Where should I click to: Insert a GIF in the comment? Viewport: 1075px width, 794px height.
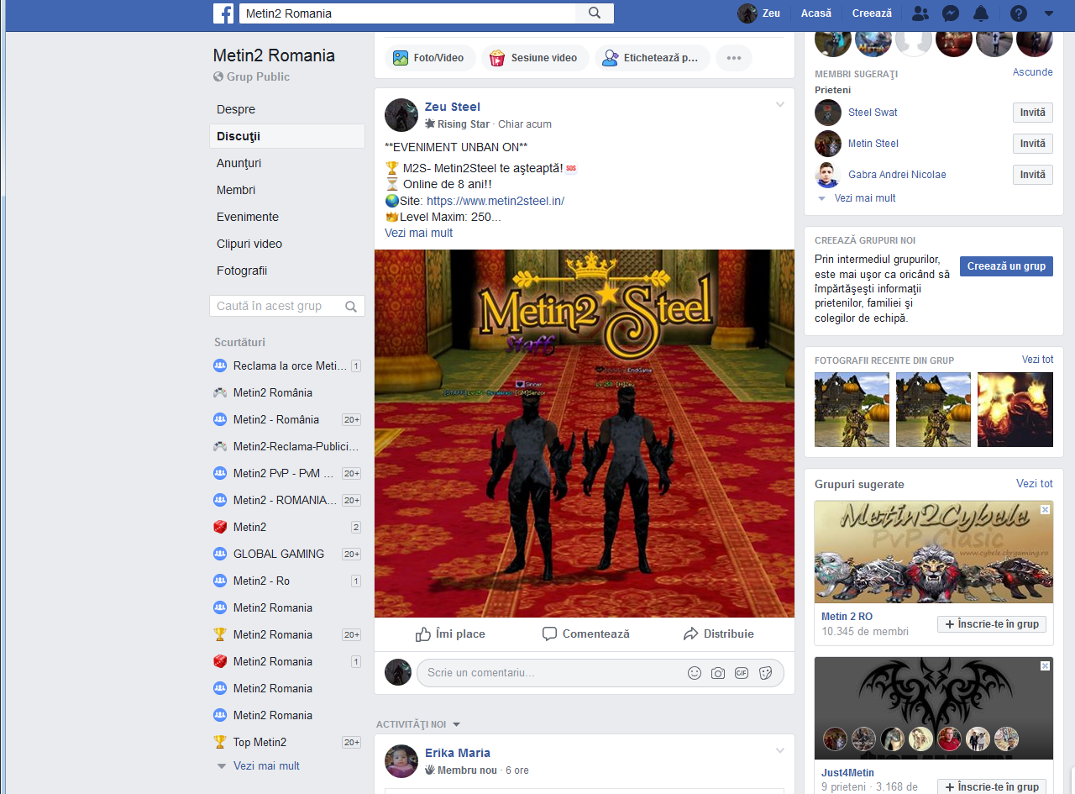(x=742, y=673)
